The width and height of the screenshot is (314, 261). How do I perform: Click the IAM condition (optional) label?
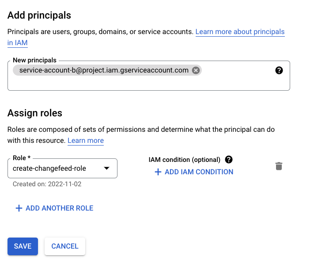pyautogui.click(x=185, y=160)
